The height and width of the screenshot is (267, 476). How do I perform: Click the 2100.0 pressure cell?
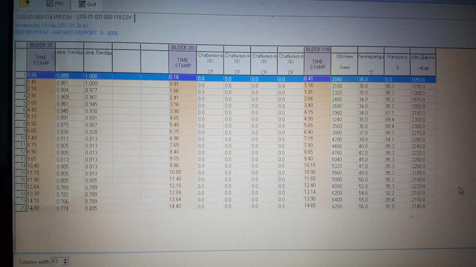click(x=423, y=199)
